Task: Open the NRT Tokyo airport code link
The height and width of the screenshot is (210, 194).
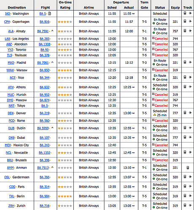Action: (x=11, y=106)
